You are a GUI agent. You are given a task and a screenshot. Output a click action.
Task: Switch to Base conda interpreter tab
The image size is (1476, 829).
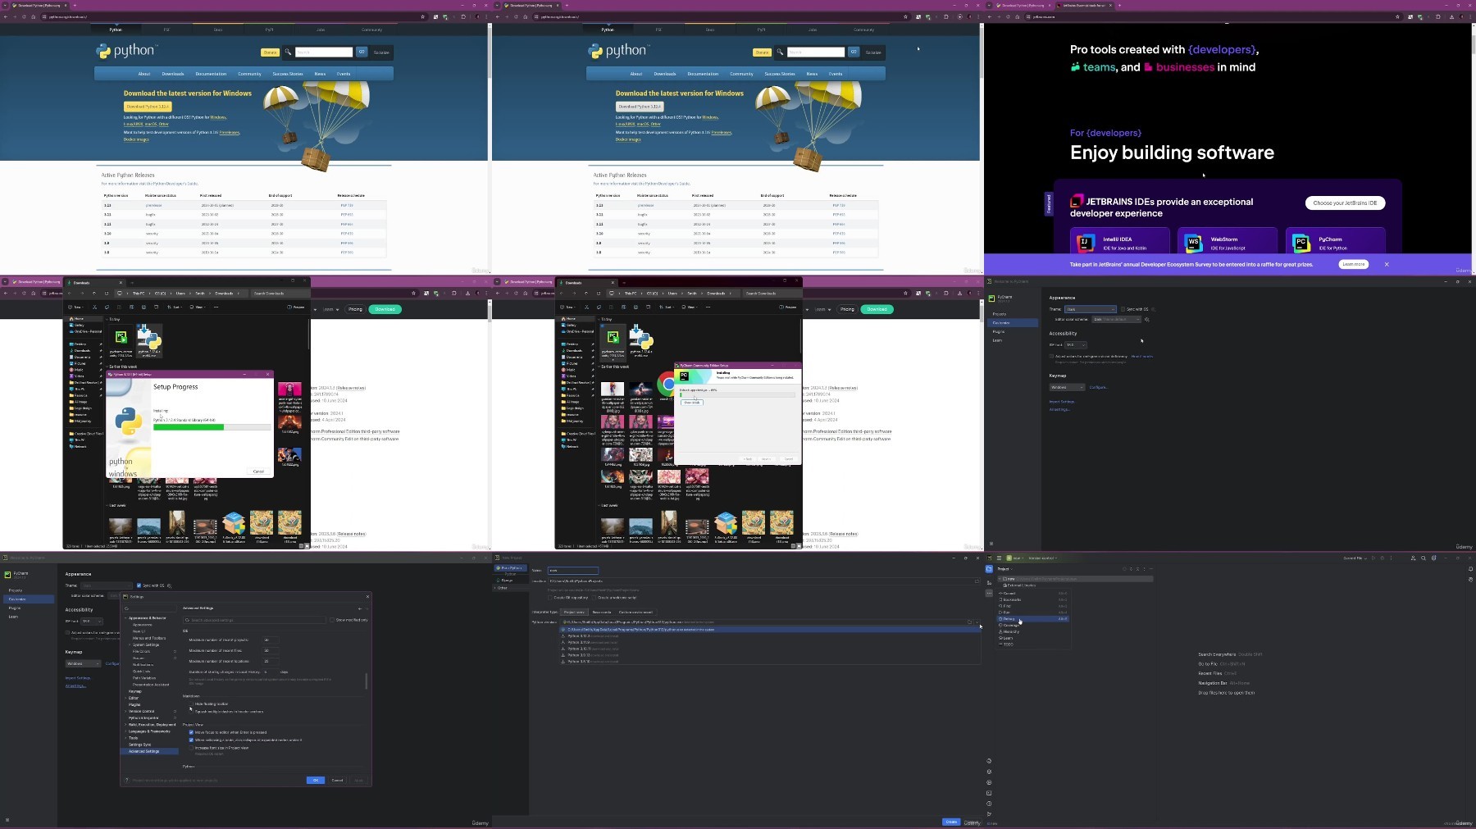(x=602, y=612)
